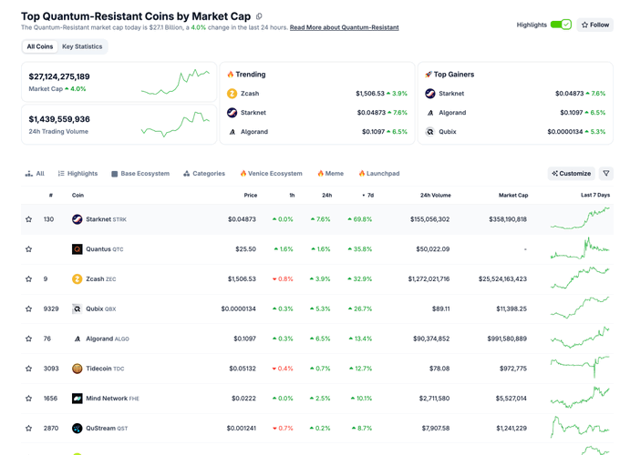
Task: Select the All filter tab
Action: (35, 173)
